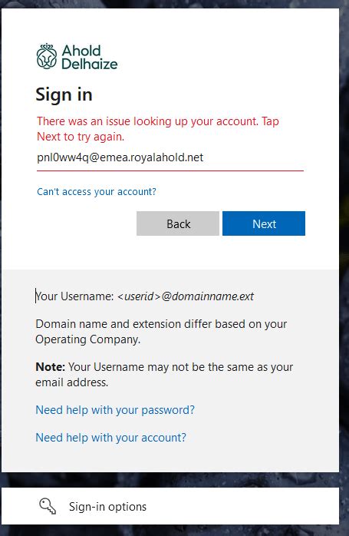Focus the username field containing pnl0ww4q@emea.royalahold.net
Screen dimensions: 349x536
click(170, 157)
